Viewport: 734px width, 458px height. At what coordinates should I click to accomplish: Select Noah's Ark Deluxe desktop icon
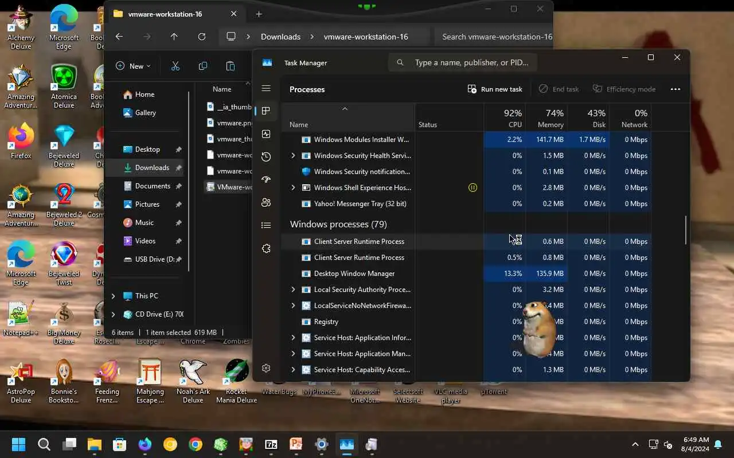point(193,381)
